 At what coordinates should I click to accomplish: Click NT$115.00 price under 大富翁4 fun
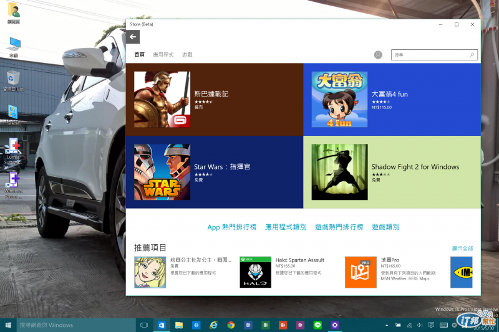click(382, 107)
